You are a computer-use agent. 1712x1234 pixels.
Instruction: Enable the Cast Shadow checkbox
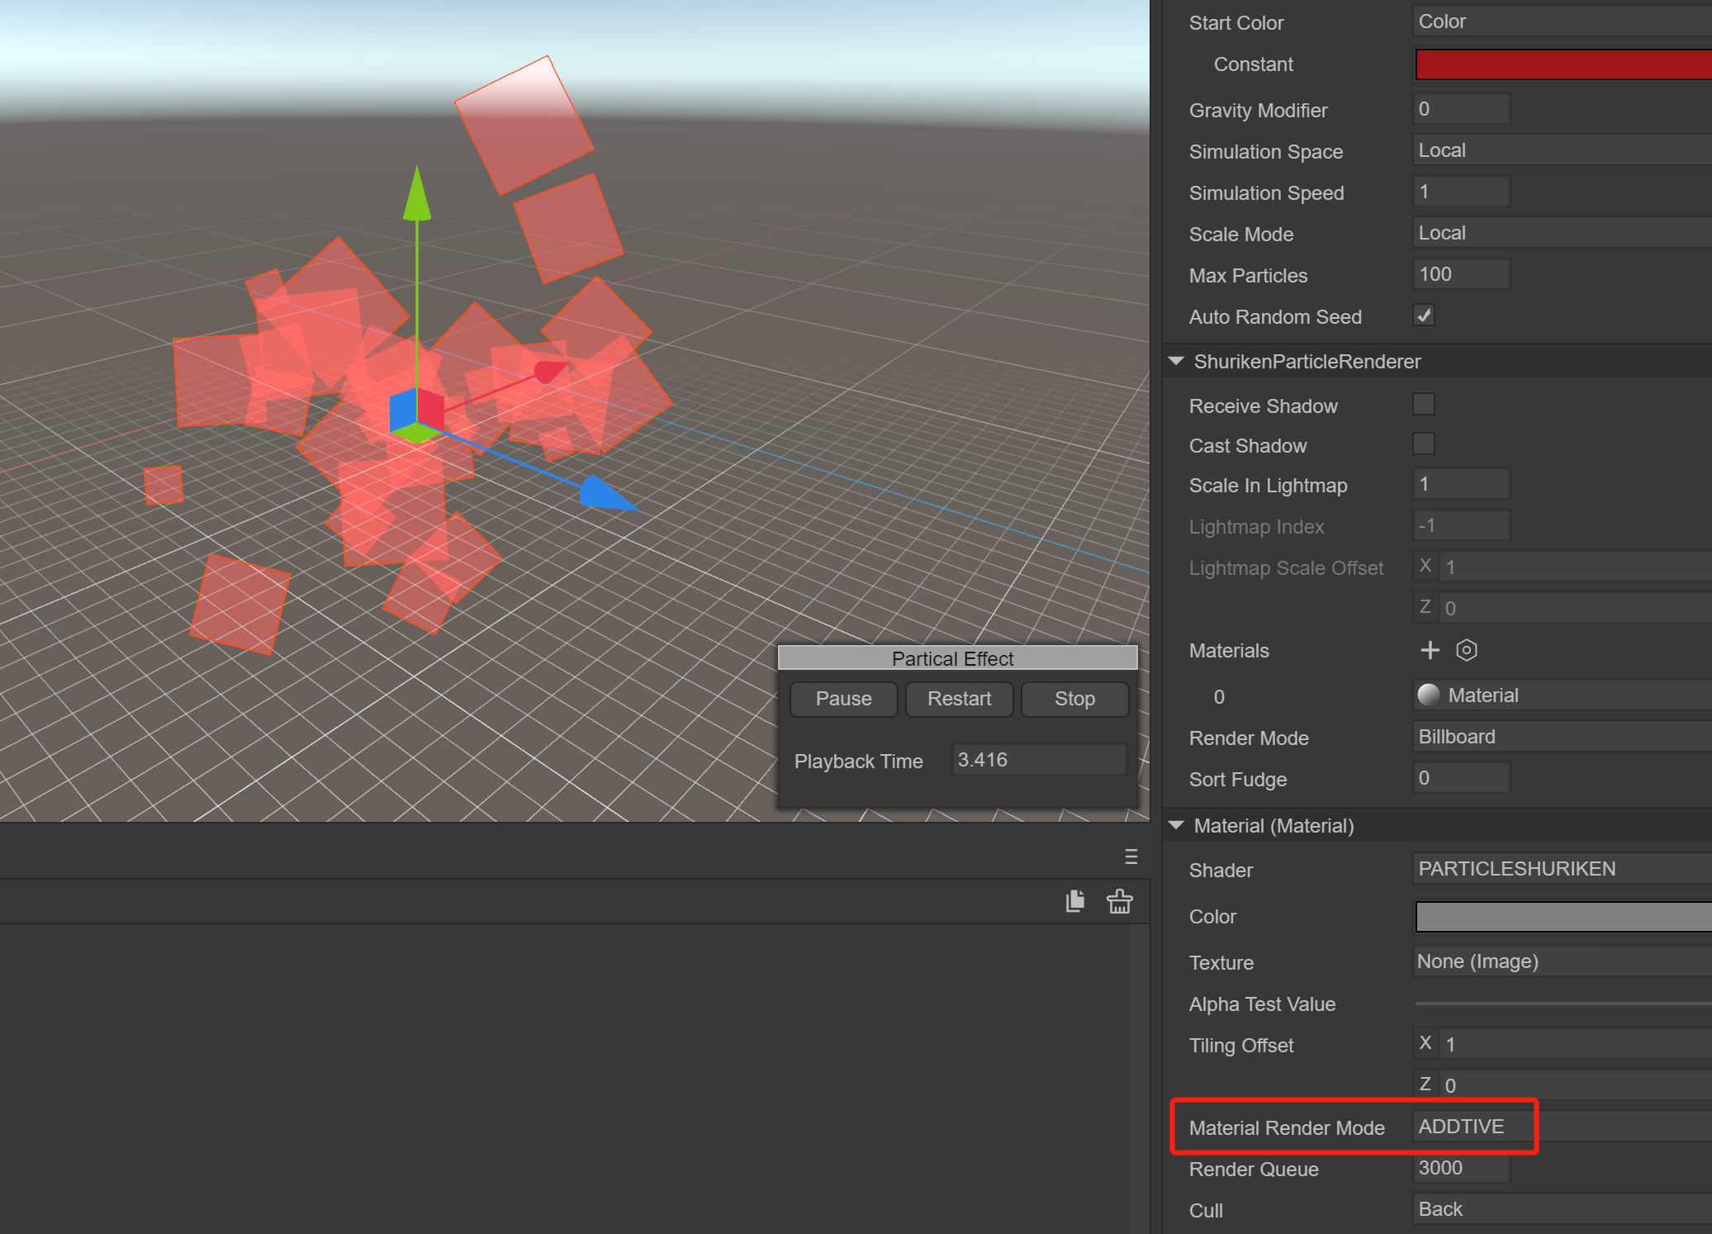point(1424,444)
